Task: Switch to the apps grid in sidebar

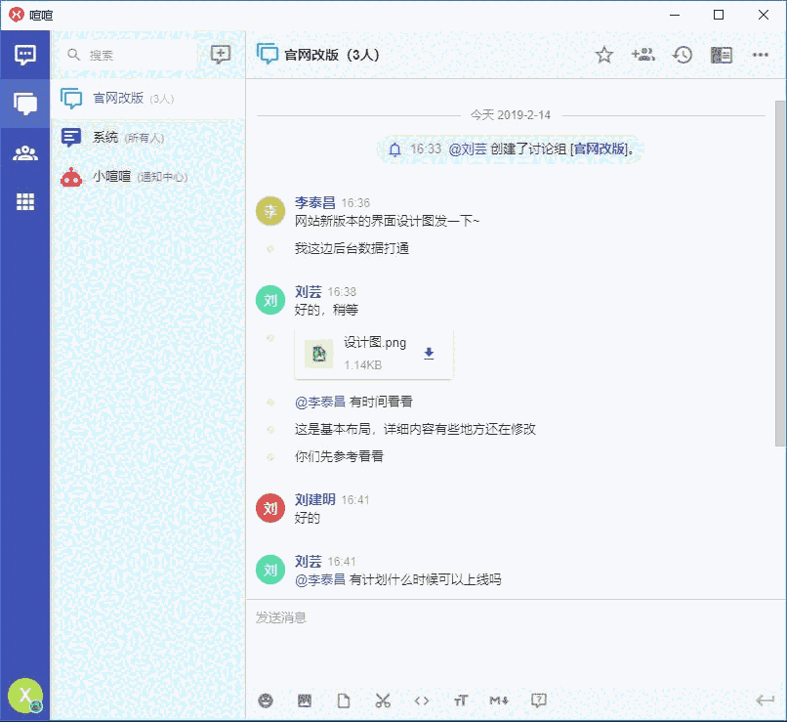Action: click(24, 202)
